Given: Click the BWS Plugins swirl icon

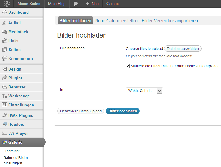Looking at the screenshot, I should [x=4, y=115].
